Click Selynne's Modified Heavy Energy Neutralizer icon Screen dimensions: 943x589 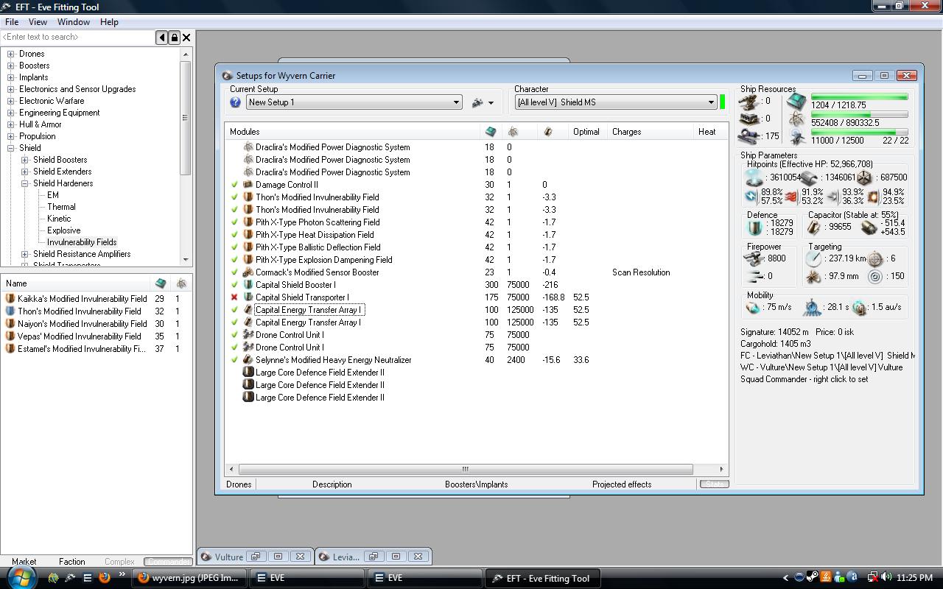(248, 360)
